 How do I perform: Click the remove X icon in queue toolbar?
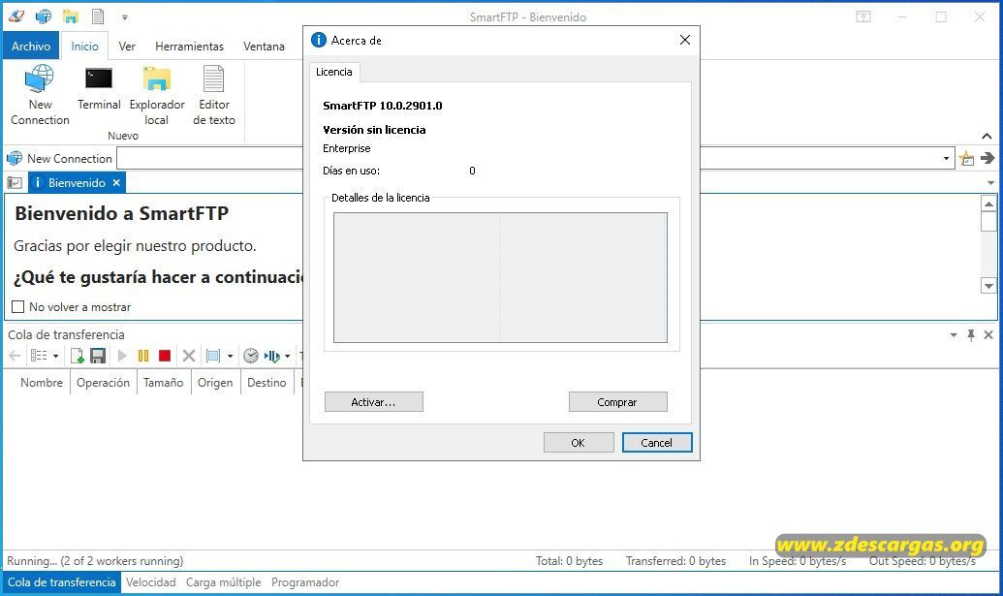point(189,356)
